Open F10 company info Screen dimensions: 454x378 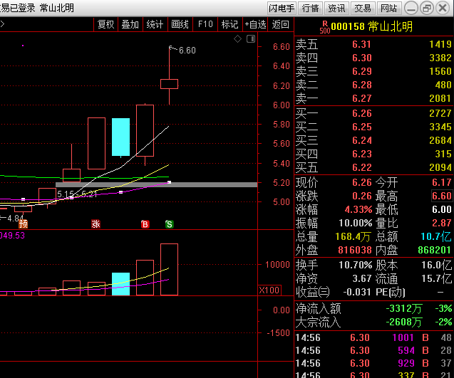(x=205, y=25)
